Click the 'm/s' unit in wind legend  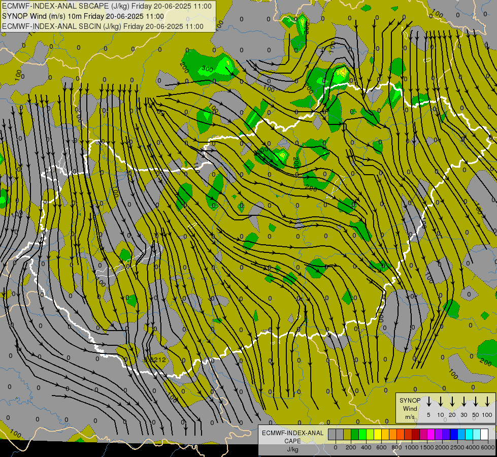coord(410,417)
